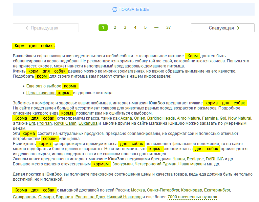
Task: Open the Краснодар delivery link
Action: pos(191,190)
